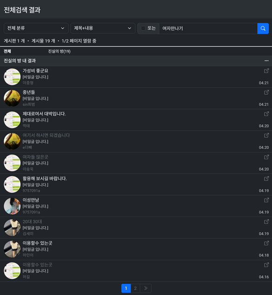
Task: Click thumbnail of 20대 30대 post
Action: click(x=12, y=228)
